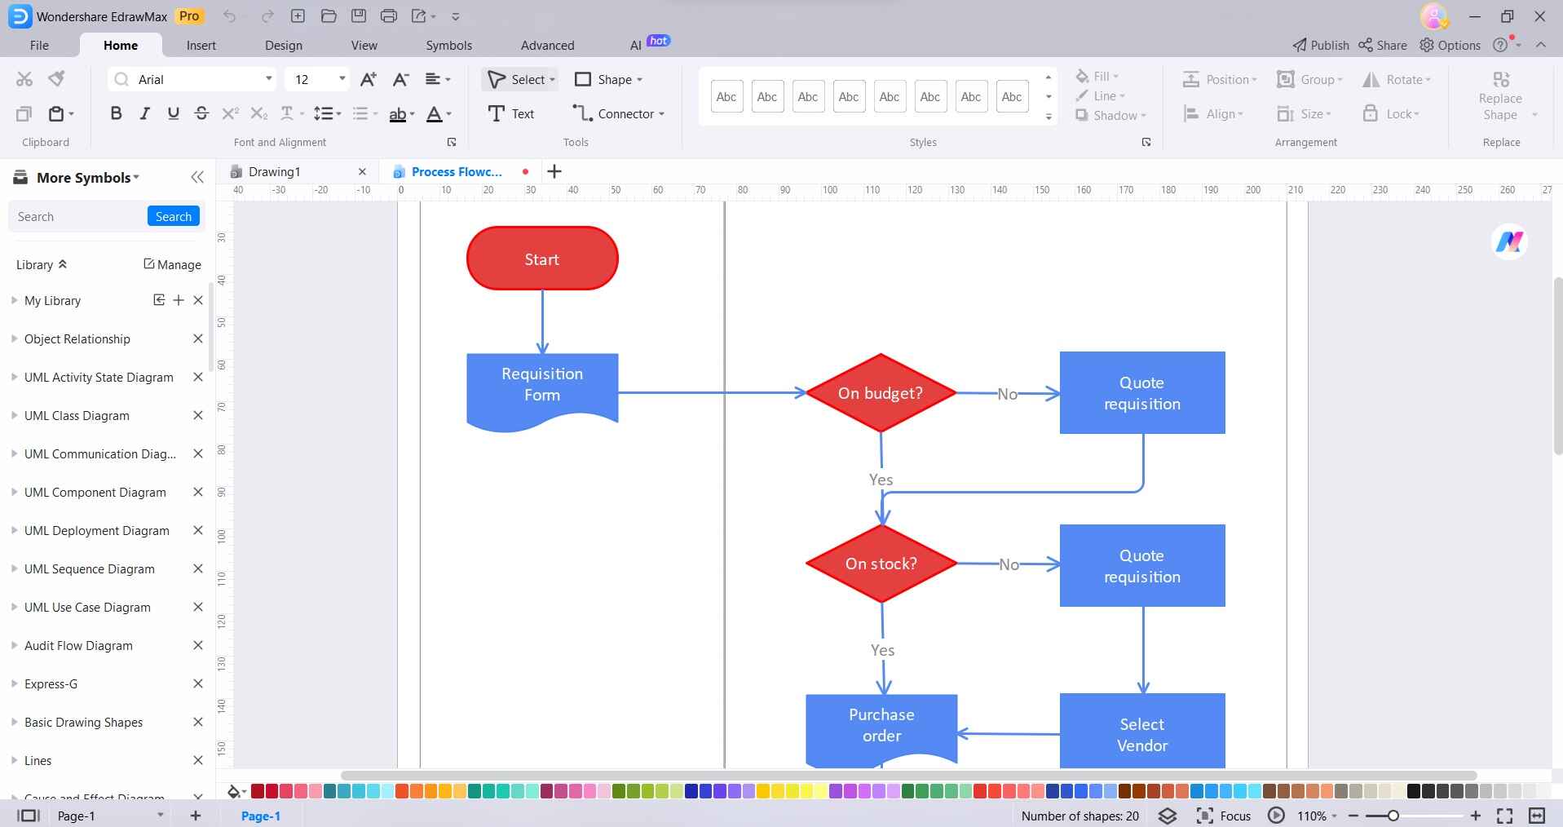This screenshot has height=827, width=1563.
Task: Select the Shape tool
Action: point(608,79)
